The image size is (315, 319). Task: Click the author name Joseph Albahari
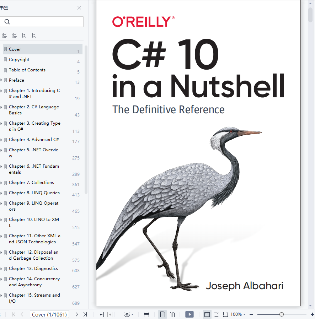245,286
